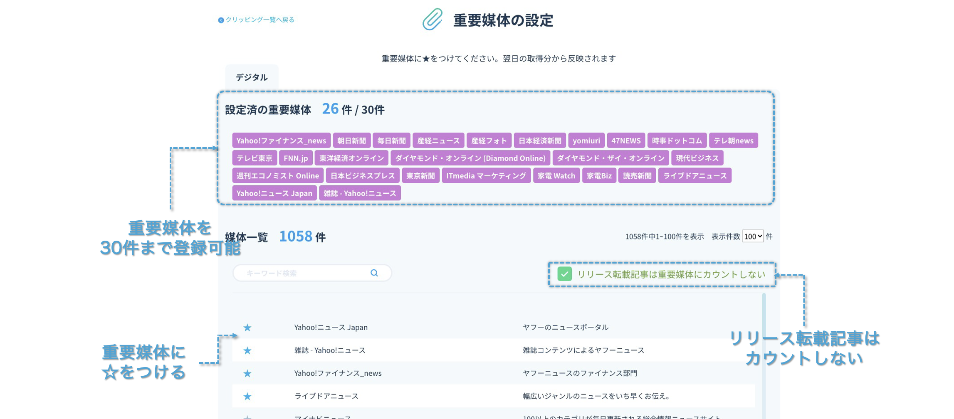Click the paperclip clipping logo icon
Image resolution: width=954 pixels, height=419 pixels.
(x=433, y=20)
